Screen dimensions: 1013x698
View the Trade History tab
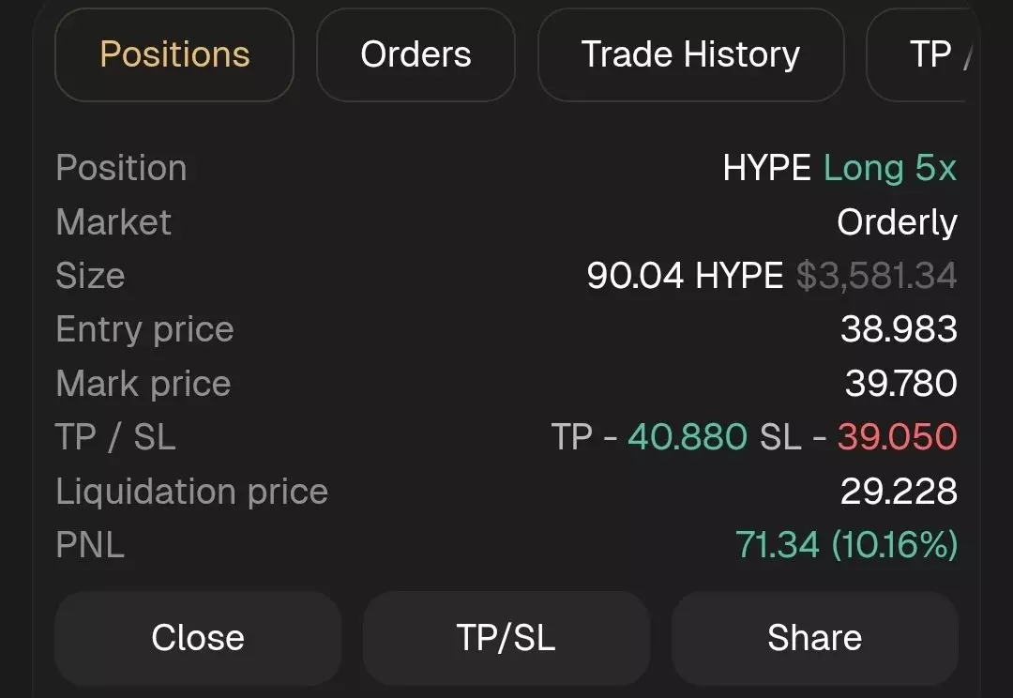tap(690, 54)
